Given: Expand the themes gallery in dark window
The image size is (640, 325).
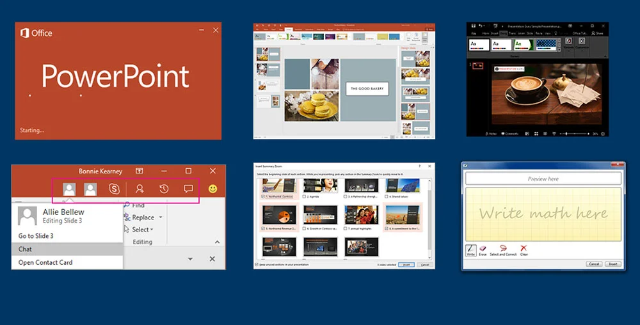Looking at the screenshot, I should tap(559, 50).
